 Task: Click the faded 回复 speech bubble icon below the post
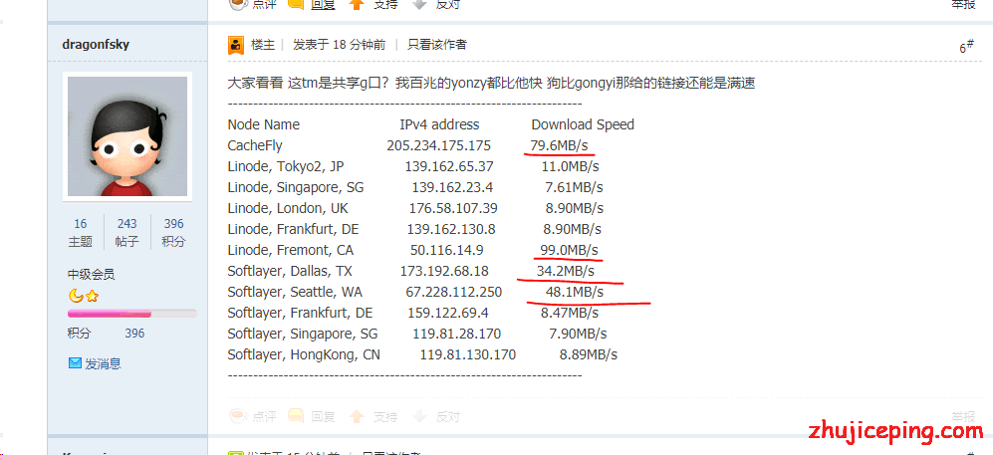(296, 416)
